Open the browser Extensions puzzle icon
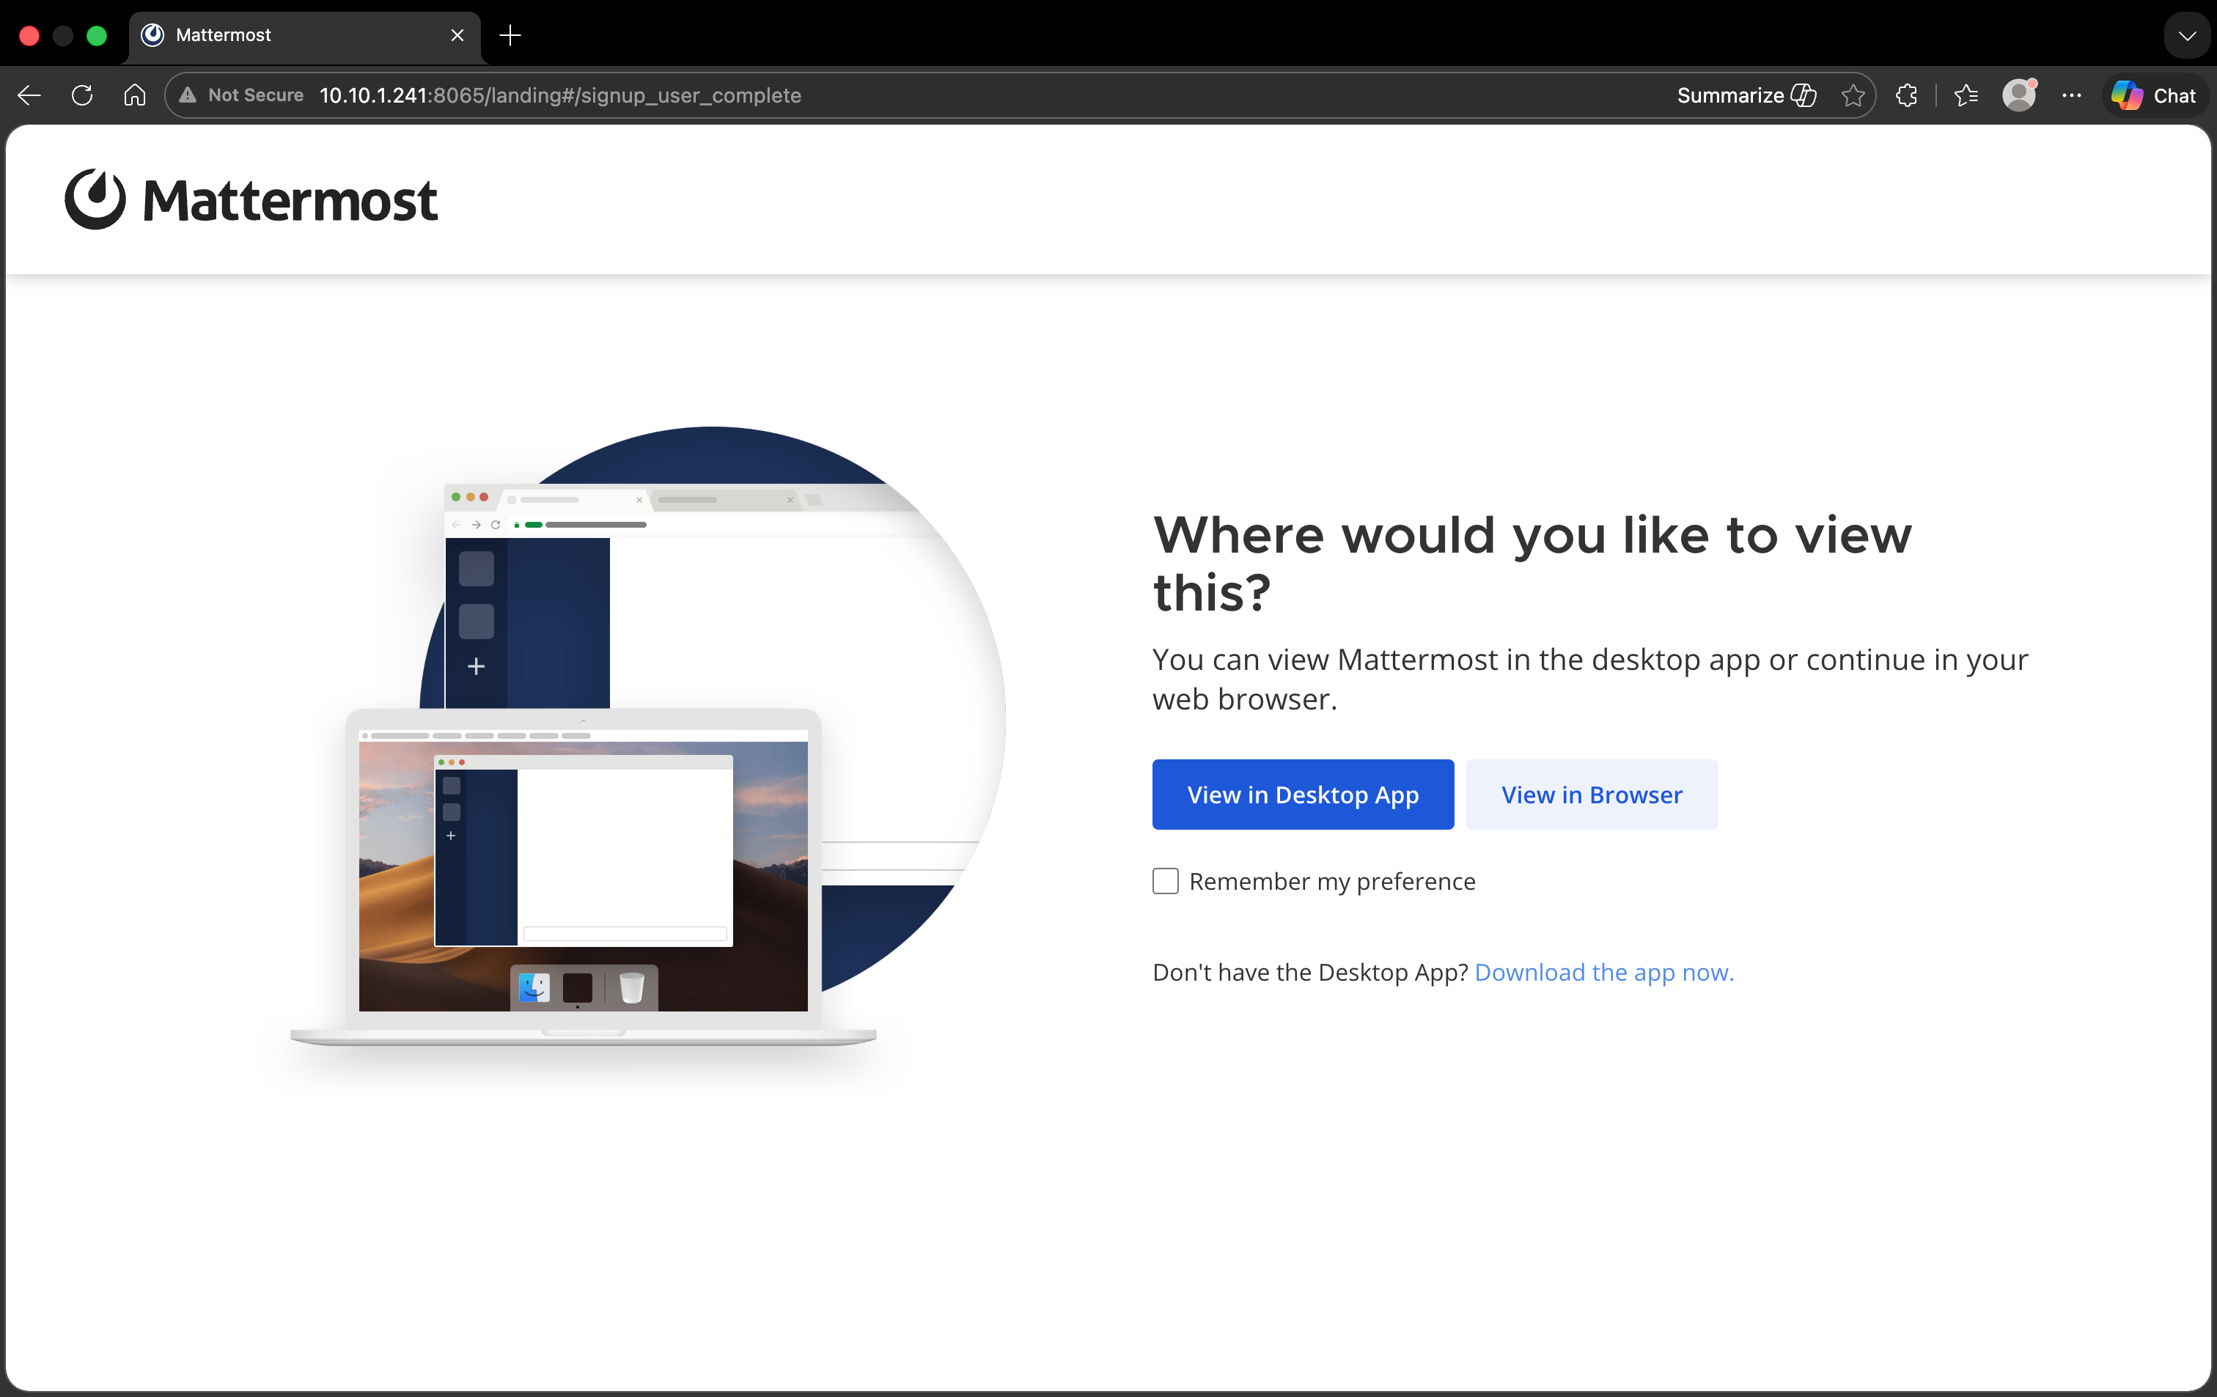 tap(1907, 95)
